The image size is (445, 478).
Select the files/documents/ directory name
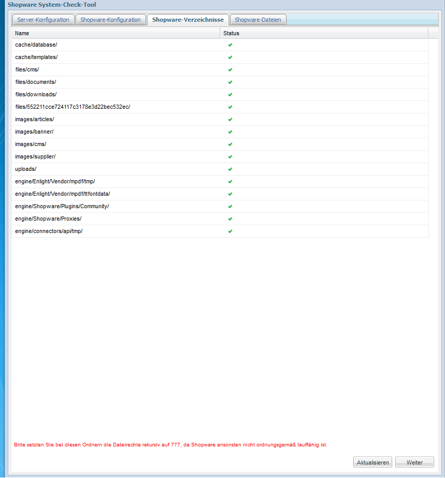(36, 82)
